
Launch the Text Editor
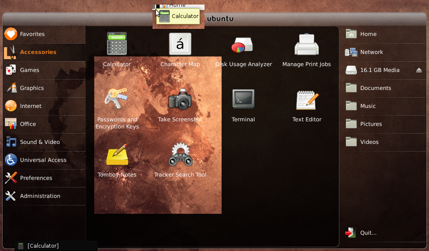[x=307, y=100]
